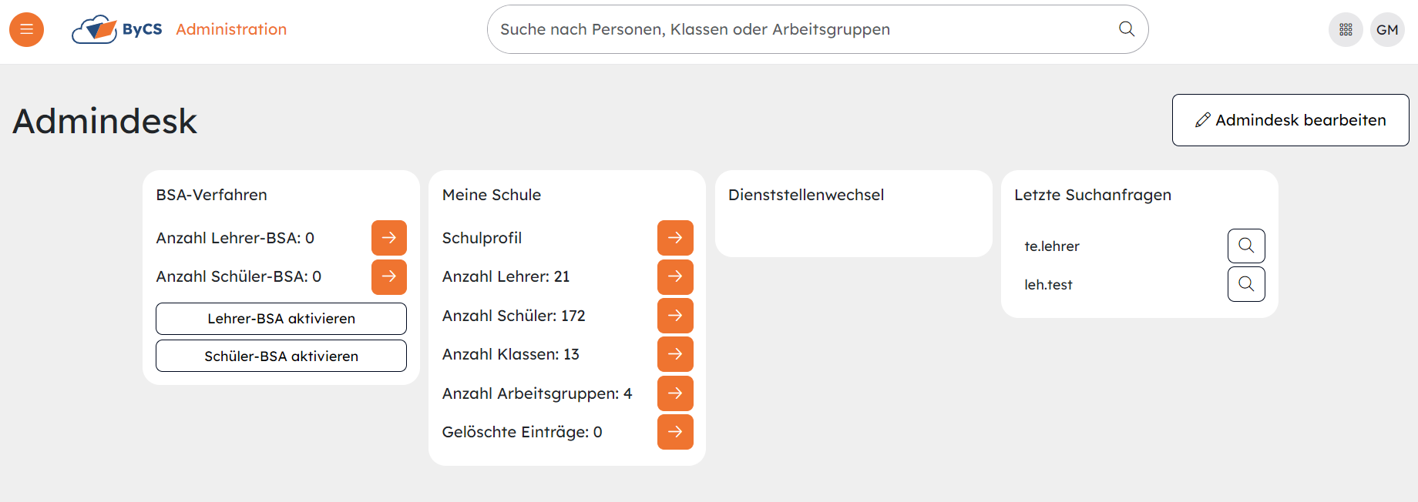
Task: Repeat search for te.lehrer
Action: click(x=1245, y=246)
